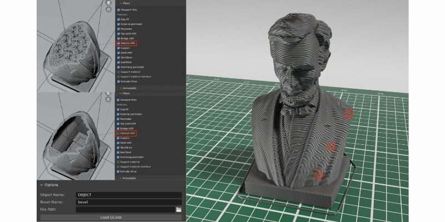Click the Bevel Name input field
The width and height of the screenshot is (445, 222).
pyautogui.click(x=129, y=202)
